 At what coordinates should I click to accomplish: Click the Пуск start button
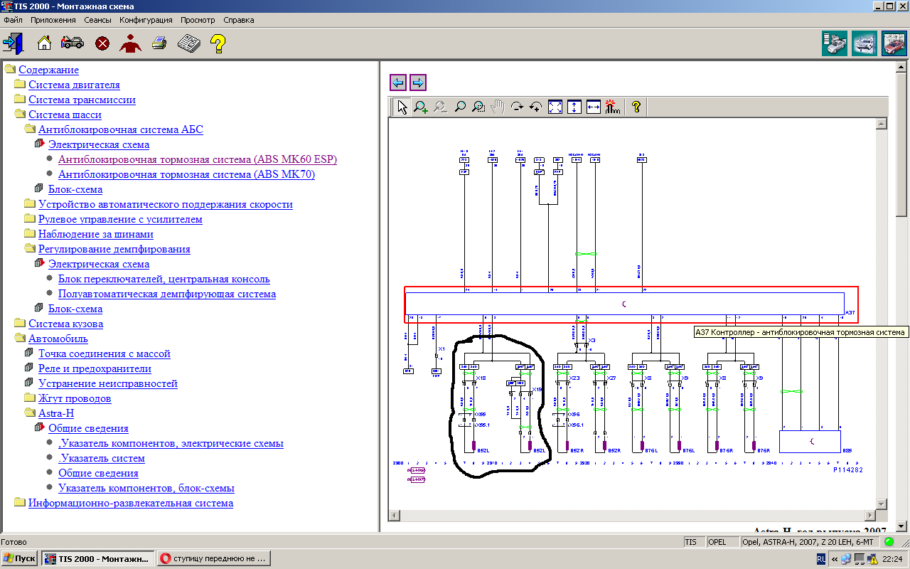[20, 558]
